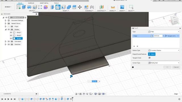Open the DESIGN workspace dropdown
182x102 pixels.
click(8, 7)
